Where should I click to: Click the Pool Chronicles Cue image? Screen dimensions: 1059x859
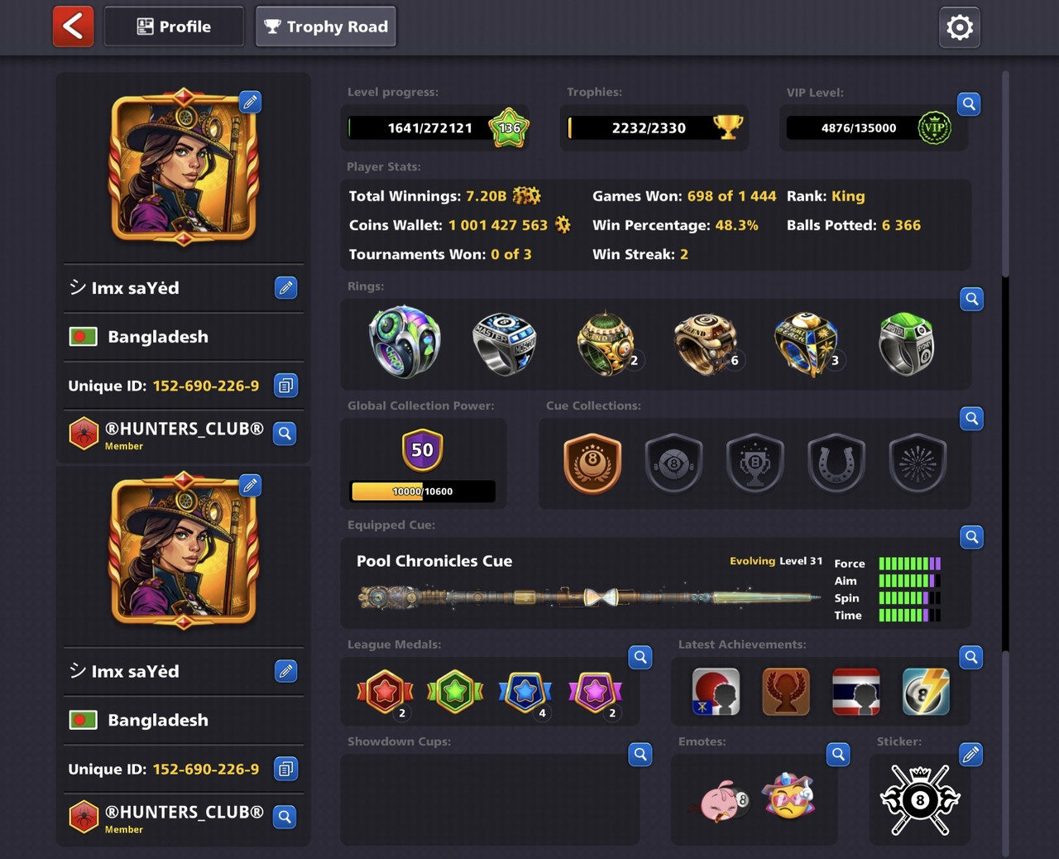589,597
